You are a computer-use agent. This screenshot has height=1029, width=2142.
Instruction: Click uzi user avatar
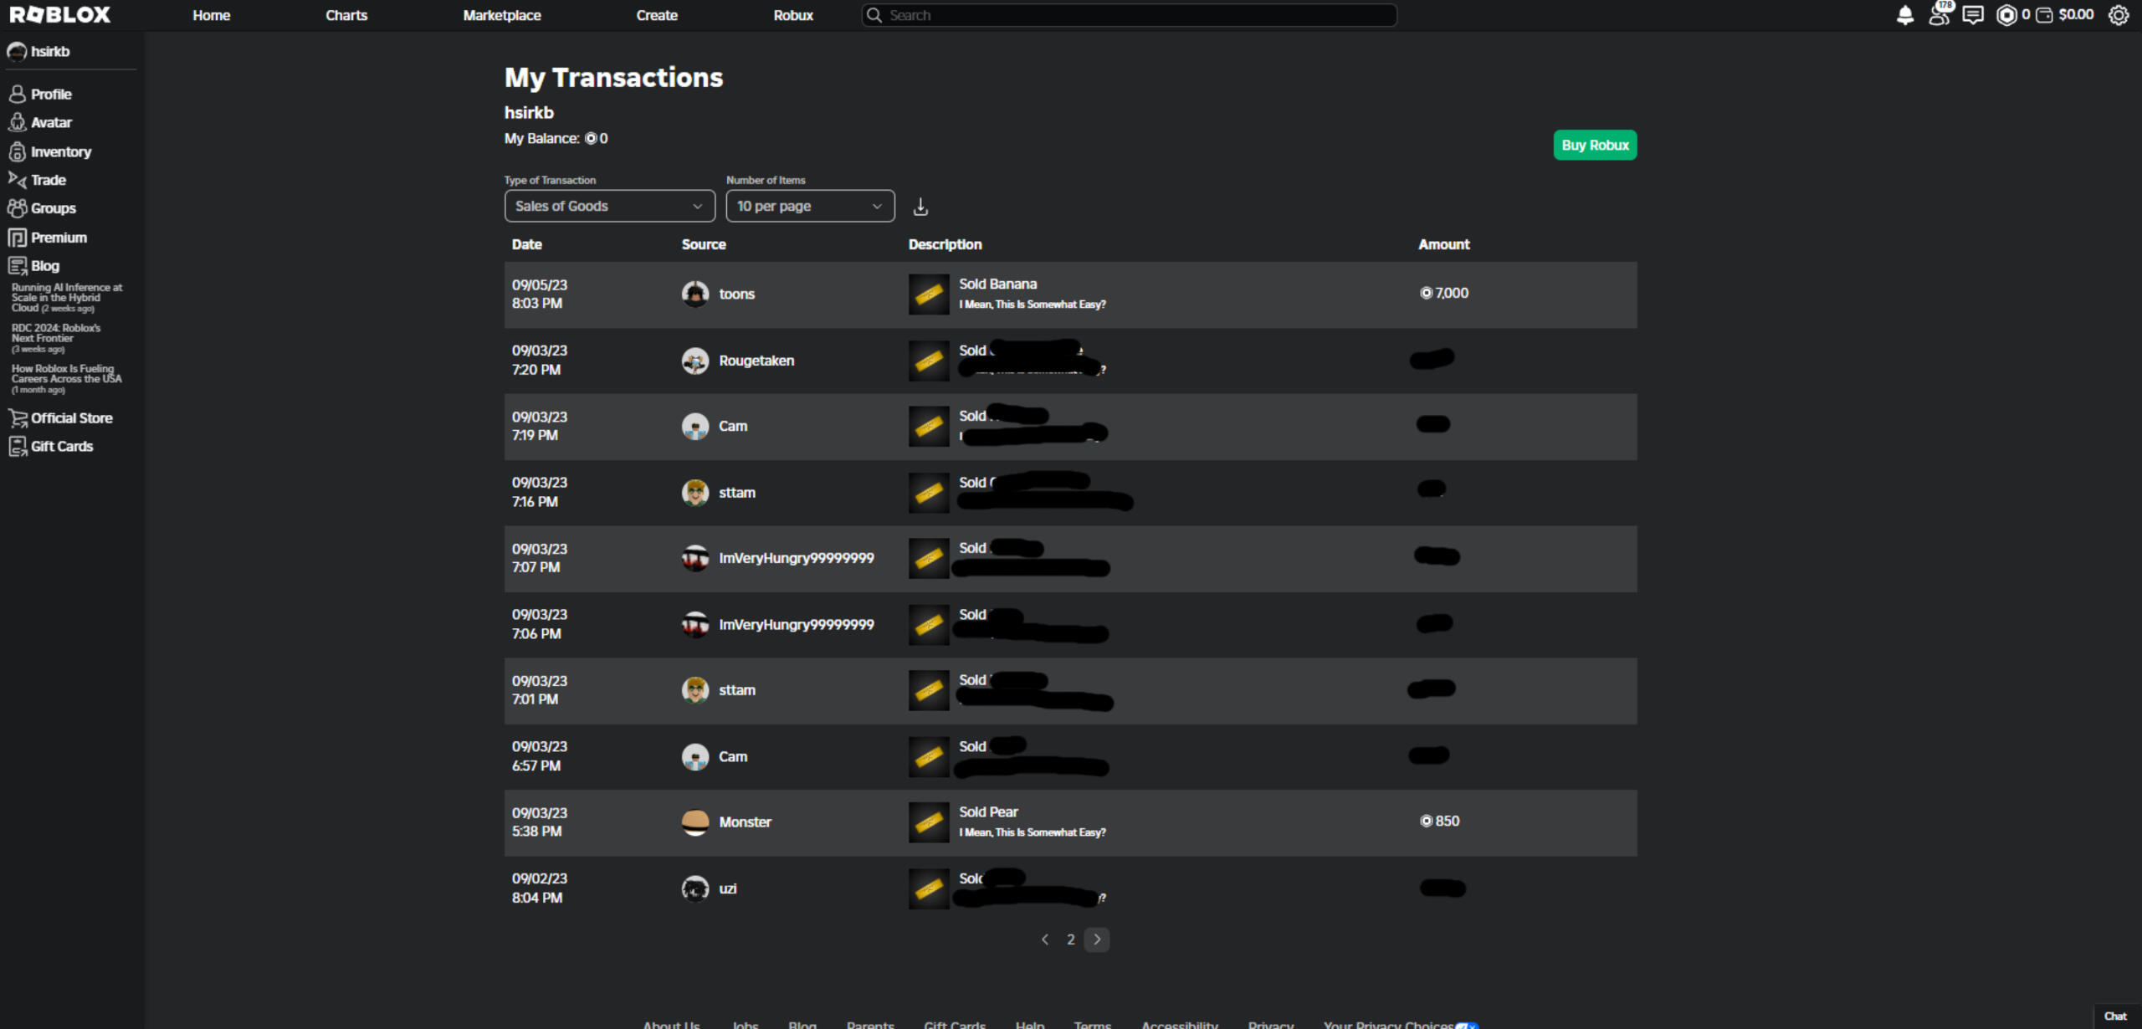click(695, 888)
